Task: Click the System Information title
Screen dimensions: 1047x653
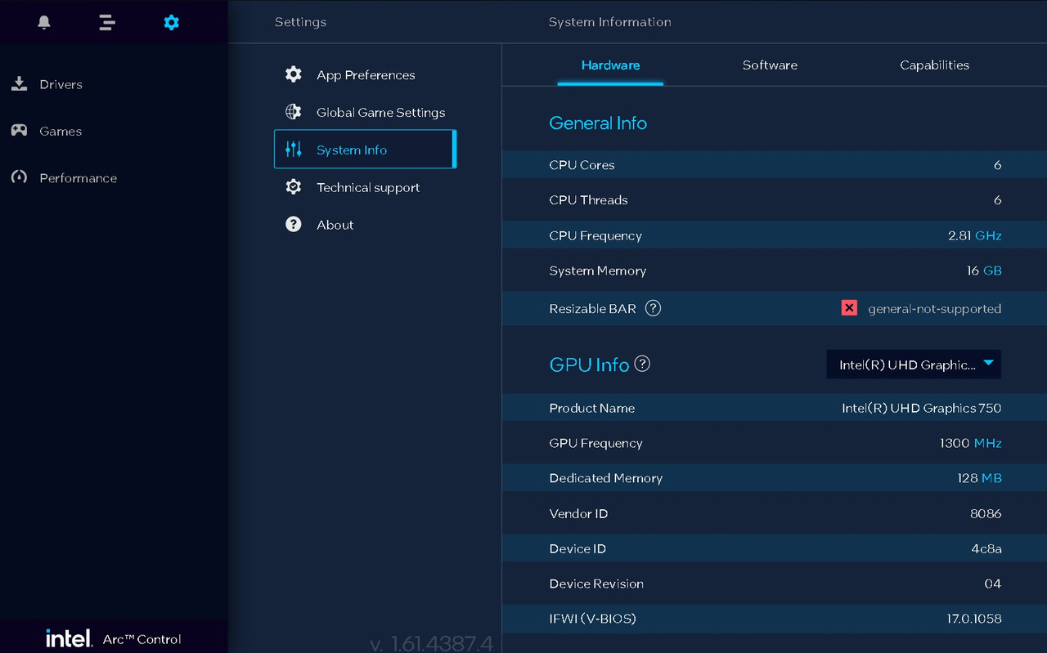Action: pyautogui.click(x=609, y=22)
